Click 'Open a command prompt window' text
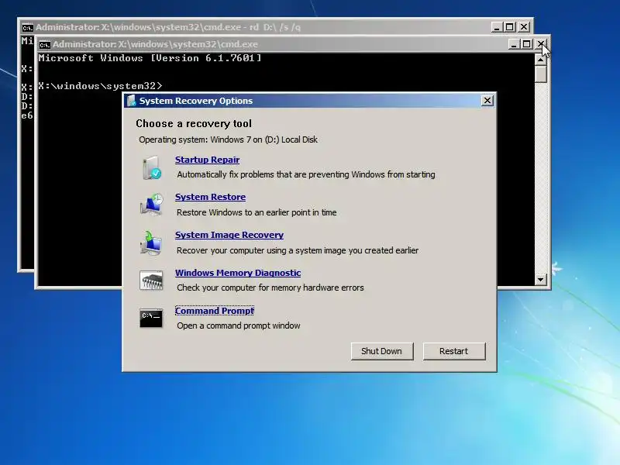The width and height of the screenshot is (620, 465). point(239,325)
